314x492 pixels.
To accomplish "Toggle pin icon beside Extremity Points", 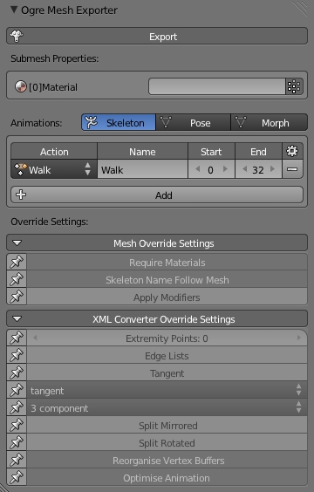I will pos(17,338).
